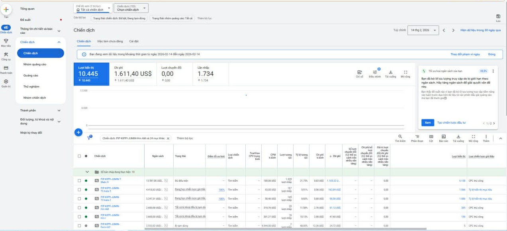The image size is (507, 231).
Task: Toggle green status dot of PIP-KIPPI-JUMIN-T Mako 8
Action: 86,181
